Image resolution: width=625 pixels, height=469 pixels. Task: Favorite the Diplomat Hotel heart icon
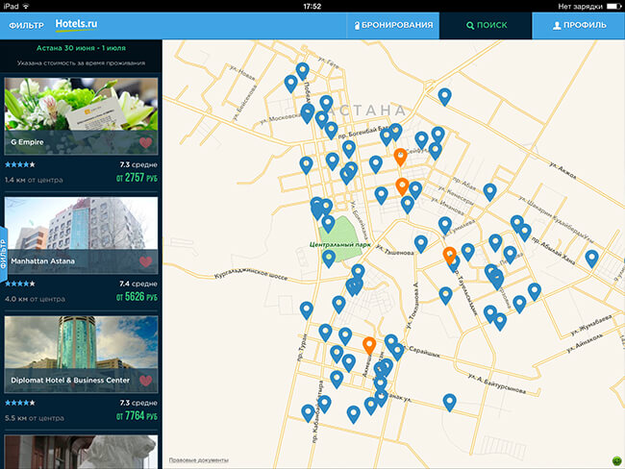coord(145,381)
